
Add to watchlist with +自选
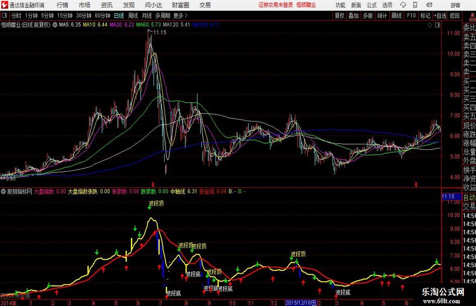pos(440,16)
